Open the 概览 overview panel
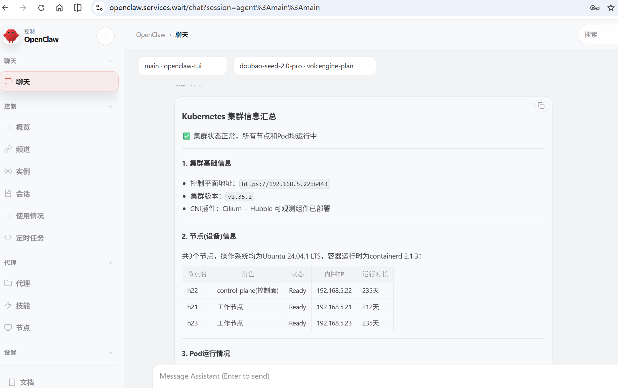 coord(23,127)
